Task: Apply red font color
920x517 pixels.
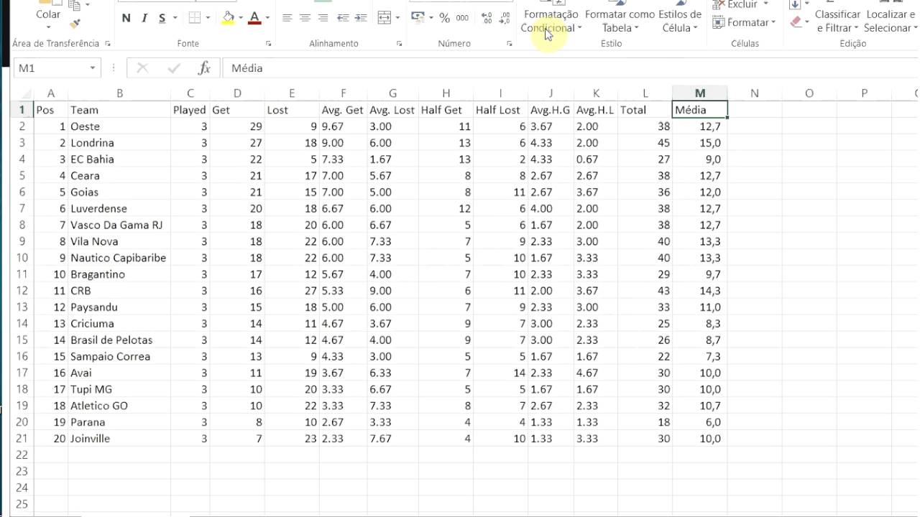Action: point(254,18)
